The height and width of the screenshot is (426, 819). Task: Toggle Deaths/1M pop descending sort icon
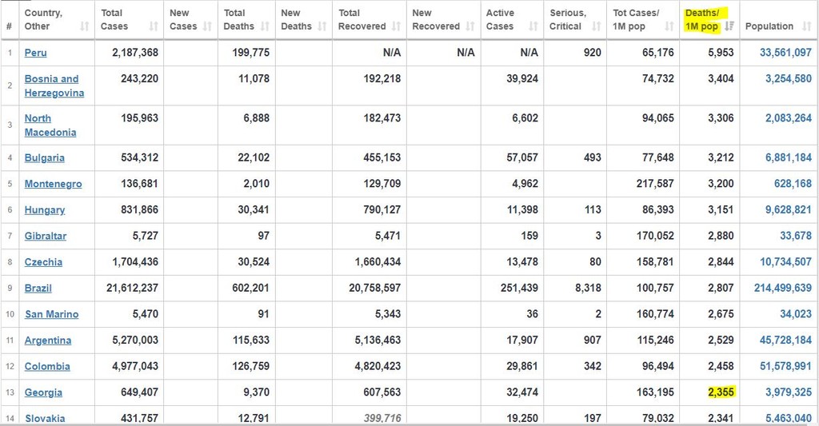pos(729,27)
